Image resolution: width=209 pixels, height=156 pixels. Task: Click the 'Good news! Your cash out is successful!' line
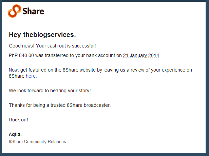(52, 46)
